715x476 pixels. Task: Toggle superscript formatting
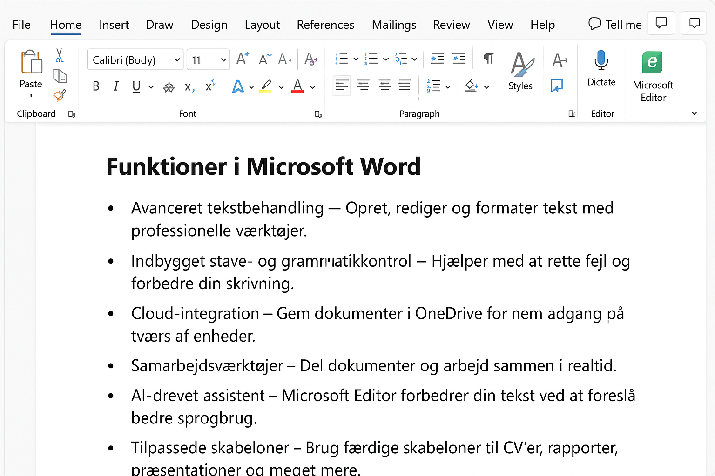[x=210, y=86]
